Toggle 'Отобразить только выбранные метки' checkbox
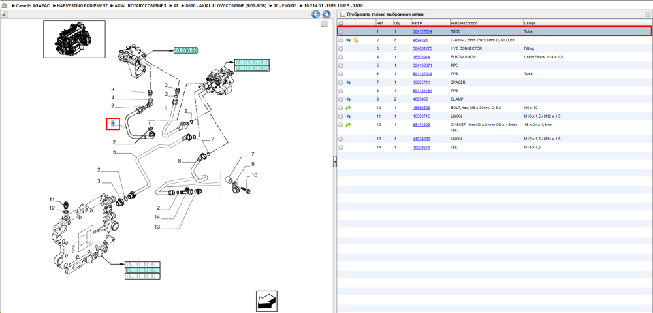Viewport: 653px width, 313px height. [x=343, y=14]
